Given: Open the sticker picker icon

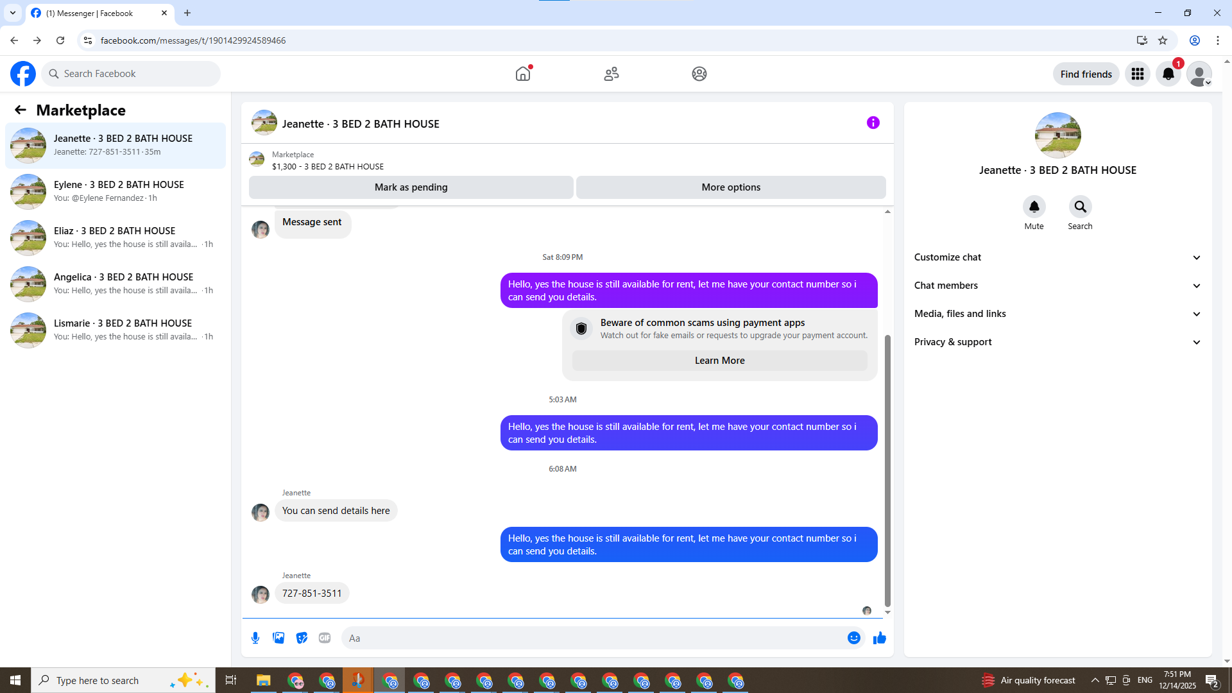Looking at the screenshot, I should click(x=302, y=638).
